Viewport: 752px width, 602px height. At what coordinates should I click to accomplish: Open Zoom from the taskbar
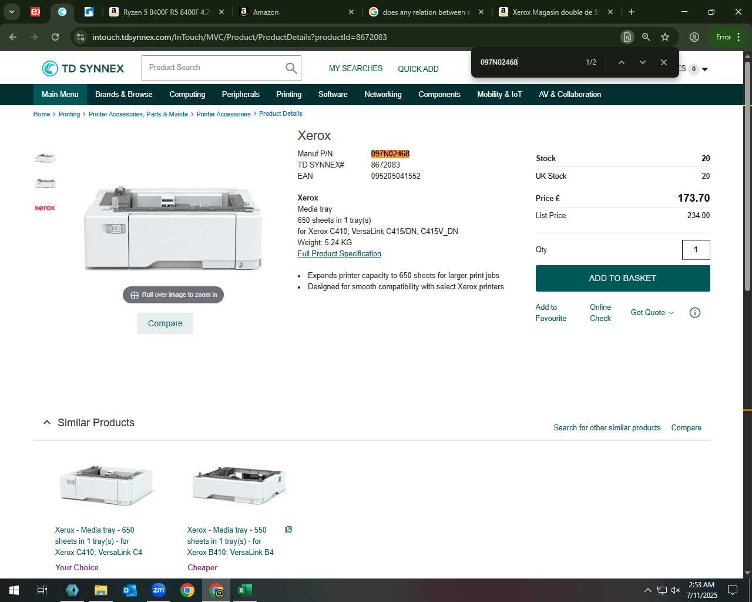click(159, 590)
